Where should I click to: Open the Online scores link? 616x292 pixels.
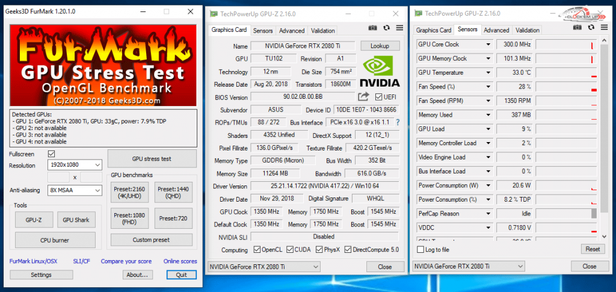(180, 261)
